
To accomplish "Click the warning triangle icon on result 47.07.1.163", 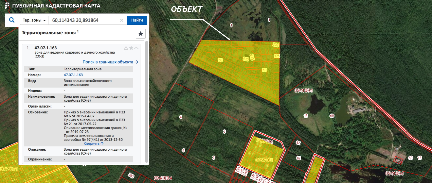I will click(x=126, y=48).
